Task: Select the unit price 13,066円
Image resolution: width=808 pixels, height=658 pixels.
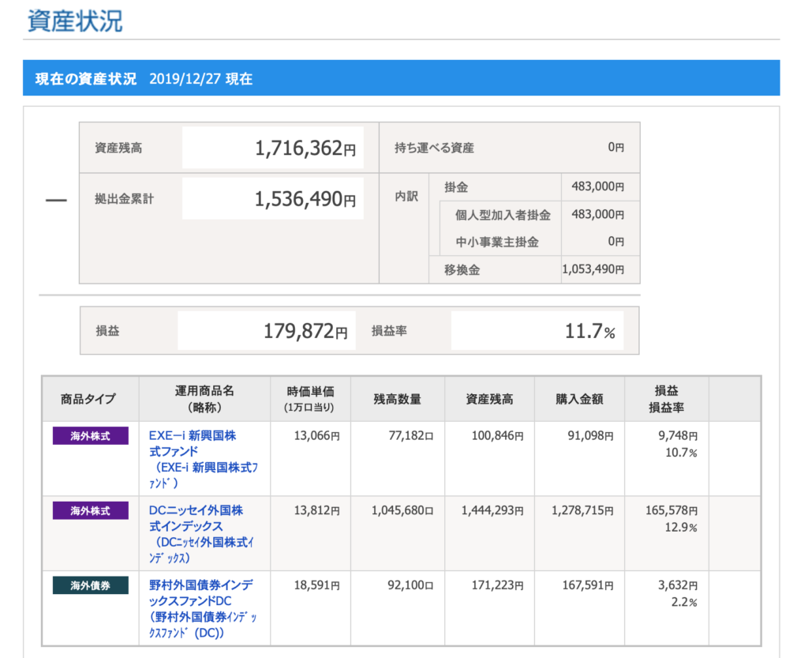Action: point(317,436)
